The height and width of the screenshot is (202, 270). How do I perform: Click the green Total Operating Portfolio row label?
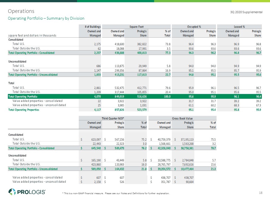coord(23,97)
